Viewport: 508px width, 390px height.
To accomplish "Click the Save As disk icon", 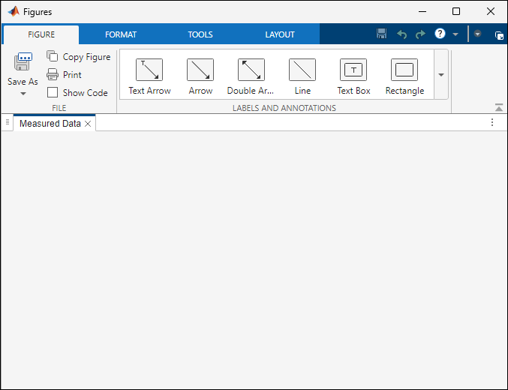I will [23, 61].
